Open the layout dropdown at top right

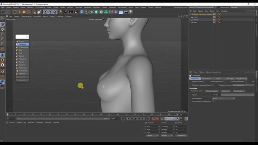pos(202,7)
